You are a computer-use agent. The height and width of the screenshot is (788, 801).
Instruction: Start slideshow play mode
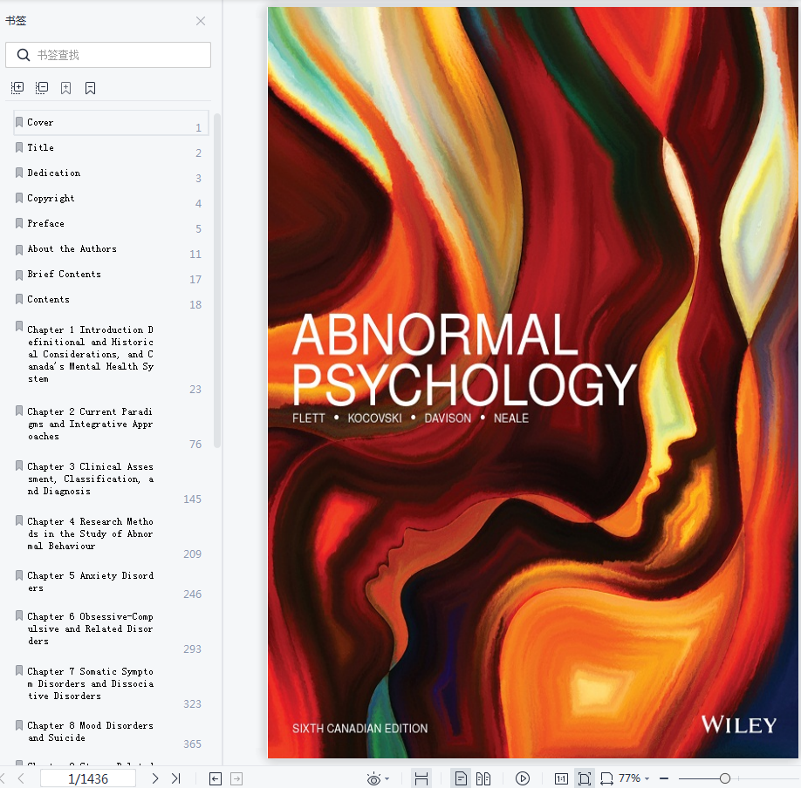point(522,778)
